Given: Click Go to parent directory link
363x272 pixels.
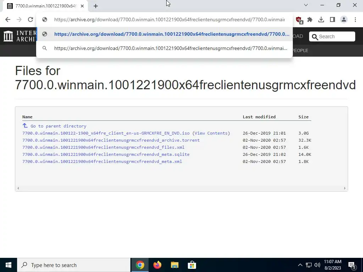Looking at the screenshot, I should coord(58,126).
